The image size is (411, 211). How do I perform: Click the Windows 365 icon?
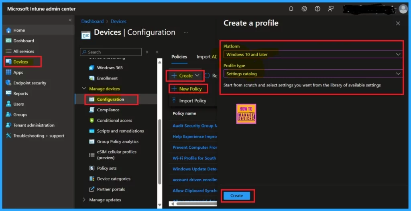(92, 68)
